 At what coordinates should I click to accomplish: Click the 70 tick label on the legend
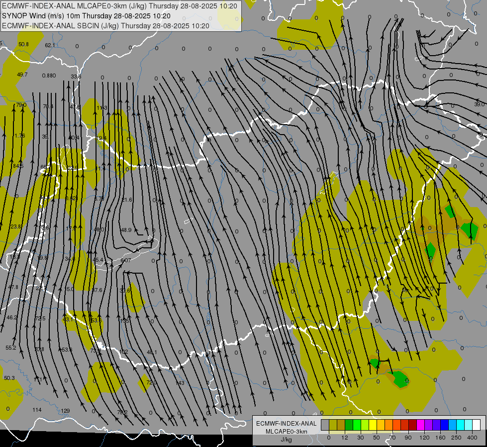click(392, 438)
